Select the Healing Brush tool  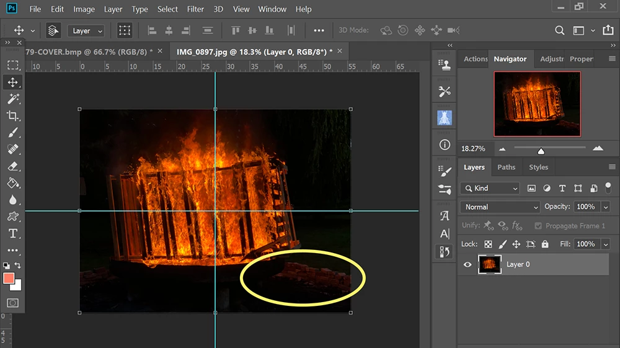(x=12, y=149)
